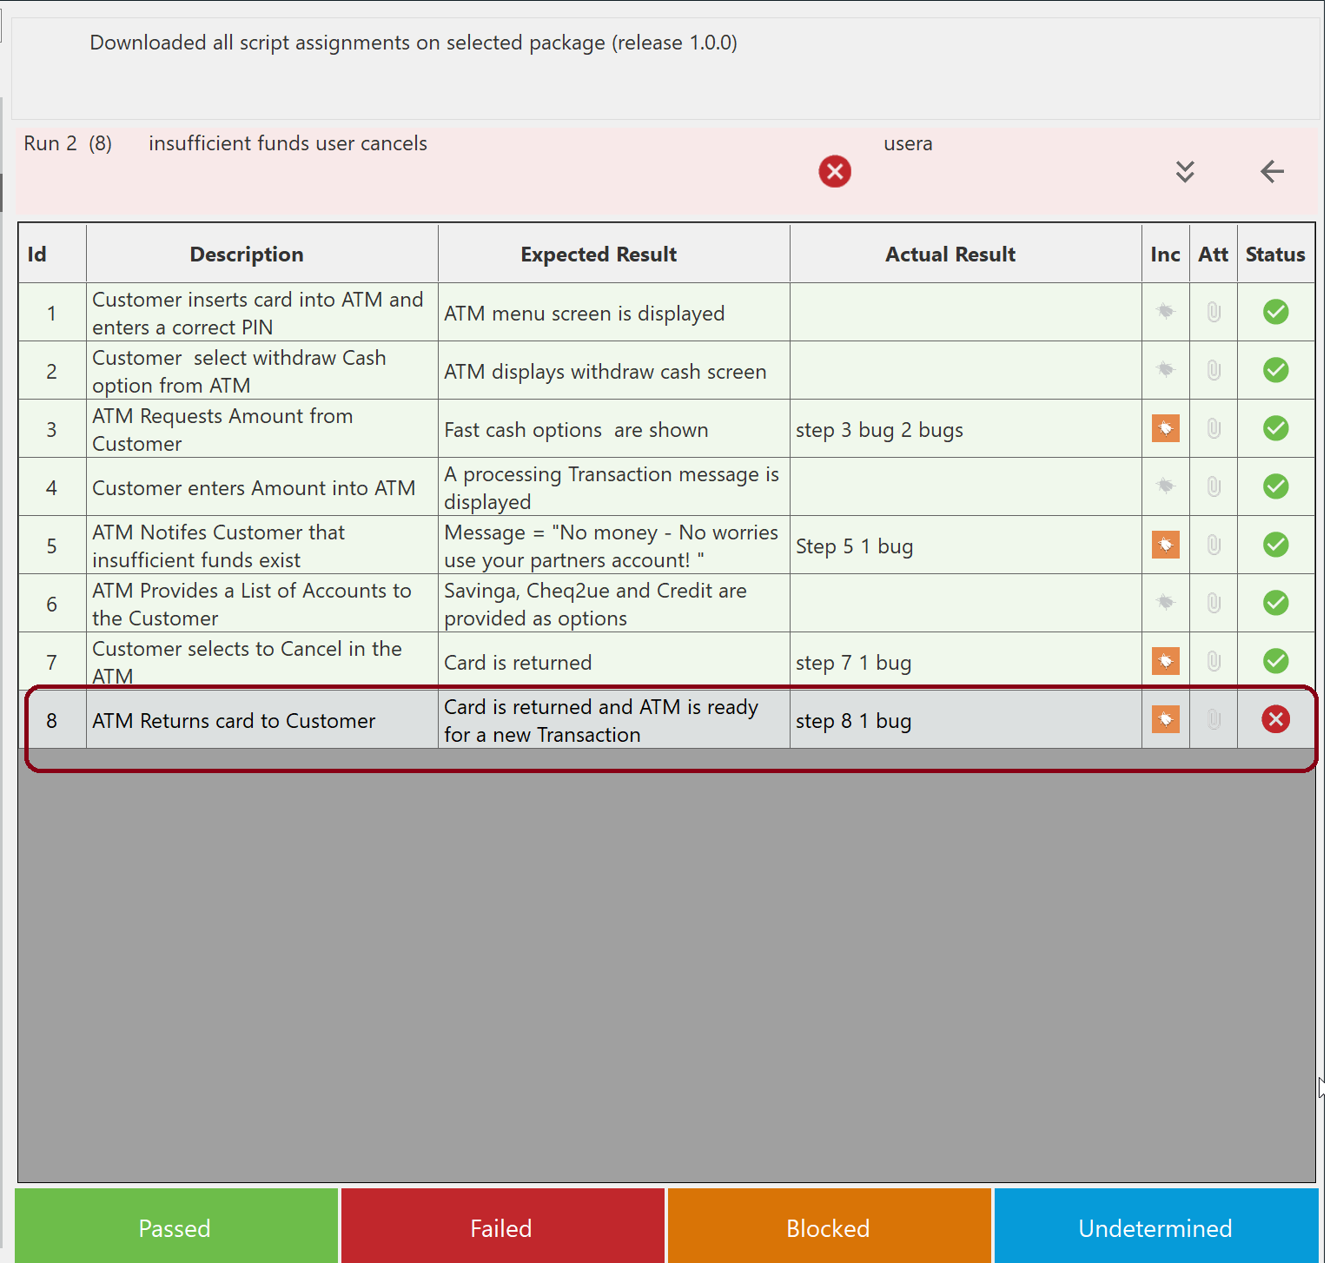The image size is (1330, 1263).
Task: Mark the step as Passed
Action: click(x=175, y=1227)
